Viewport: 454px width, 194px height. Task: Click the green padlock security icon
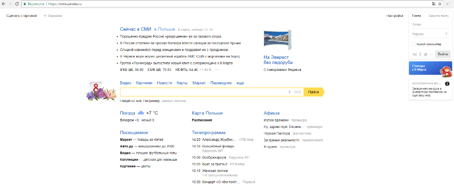tap(25, 4)
